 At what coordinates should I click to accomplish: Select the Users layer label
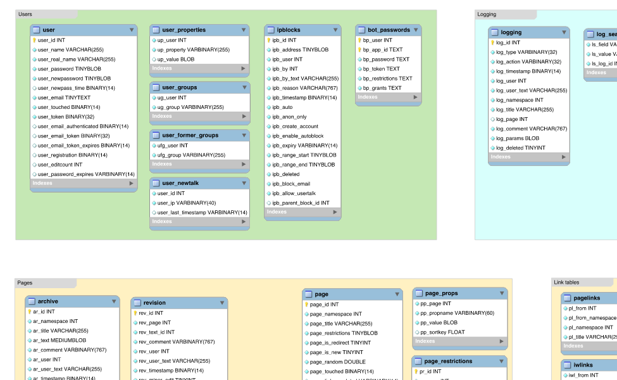pos(25,14)
